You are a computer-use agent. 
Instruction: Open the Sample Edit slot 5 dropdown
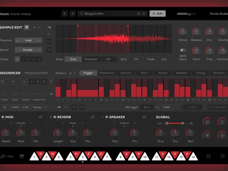pyautogui.click(x=36, y=28)
